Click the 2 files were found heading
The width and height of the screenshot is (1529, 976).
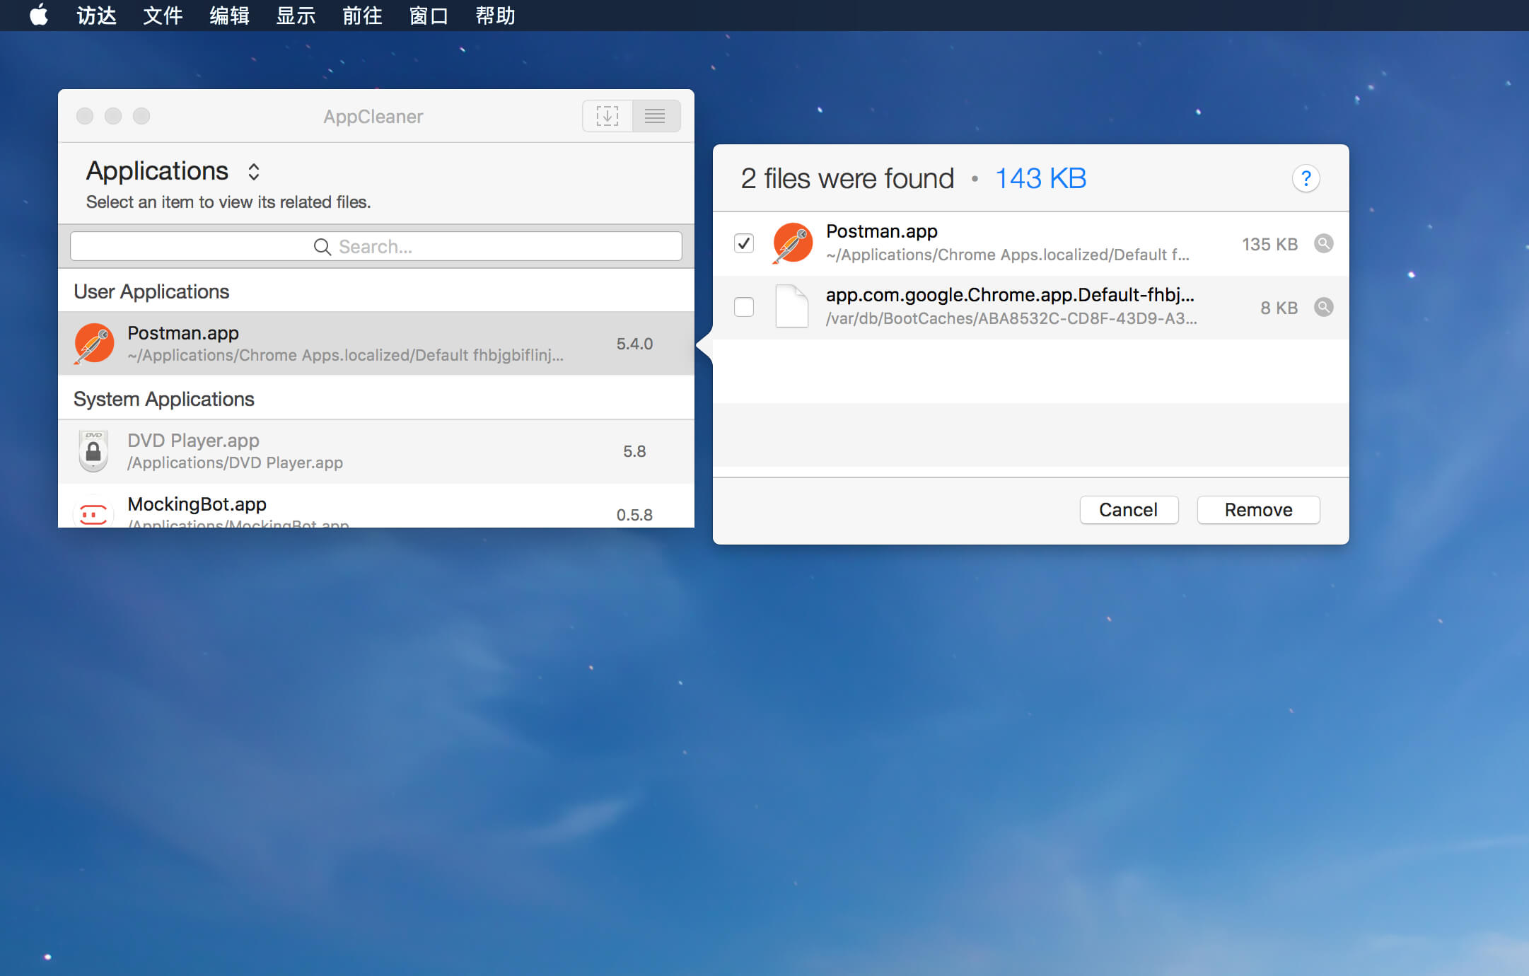tap(847, 178)
